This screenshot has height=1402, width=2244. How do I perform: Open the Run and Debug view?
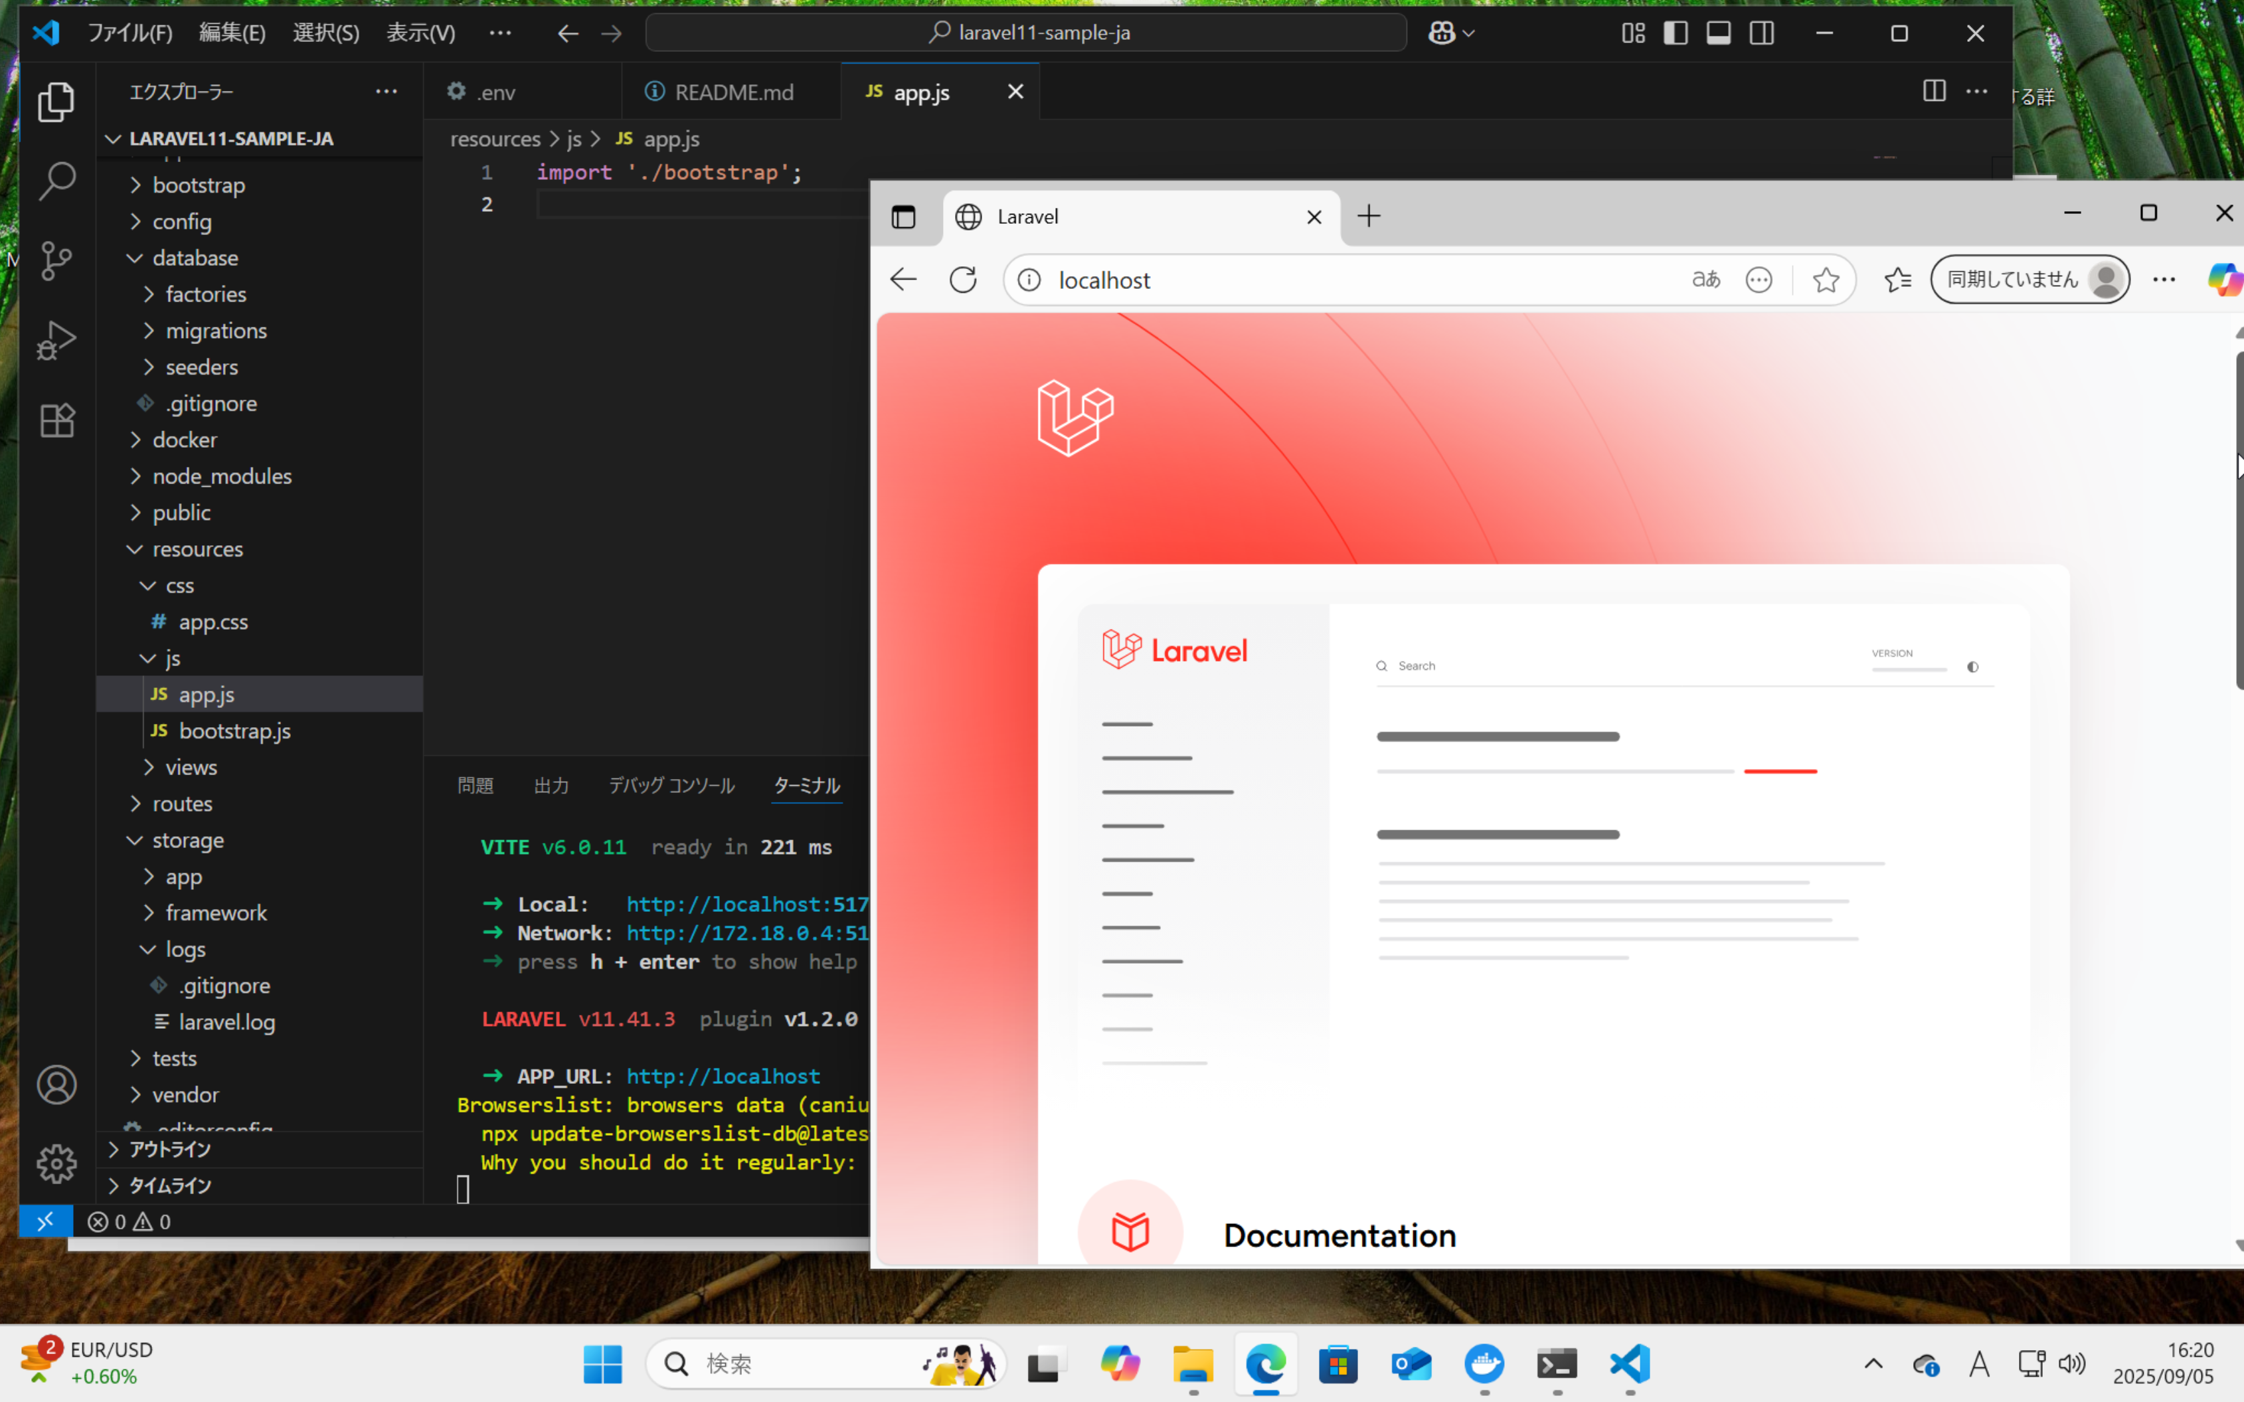(56, 340)
